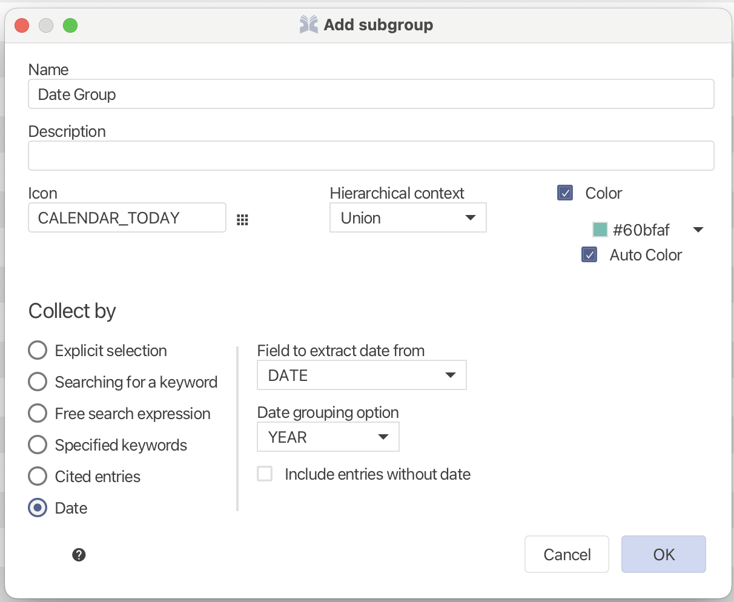Choose Searching for a keyword option

(x=38, y=382)
